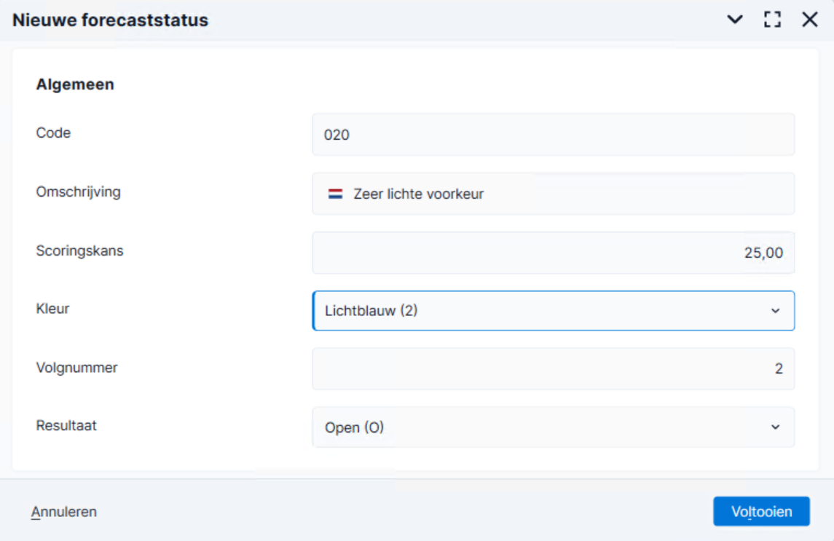Image resolution: width=834 pixels, height=541 pixels.
Task: Expand the Resultaat dropdown arrow
Action: point(776,427)
